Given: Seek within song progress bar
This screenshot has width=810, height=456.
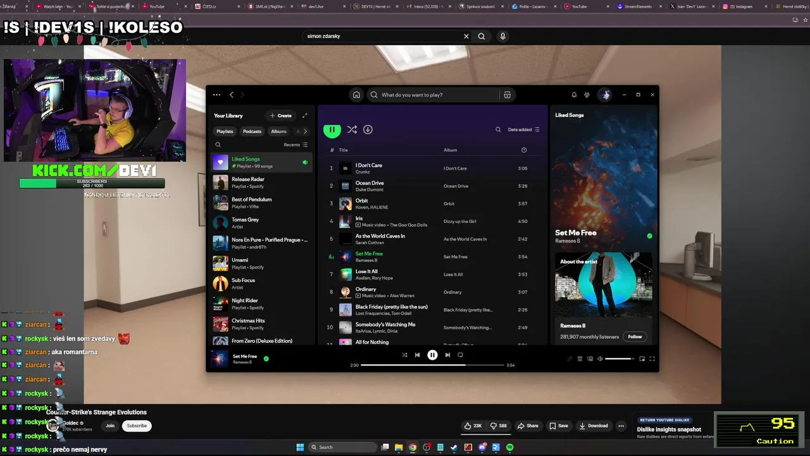Looking at the screenshot, I should point(432,365).
